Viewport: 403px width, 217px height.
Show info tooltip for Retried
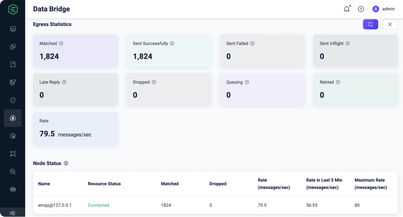pyautogui.click(x=338, y=82)
